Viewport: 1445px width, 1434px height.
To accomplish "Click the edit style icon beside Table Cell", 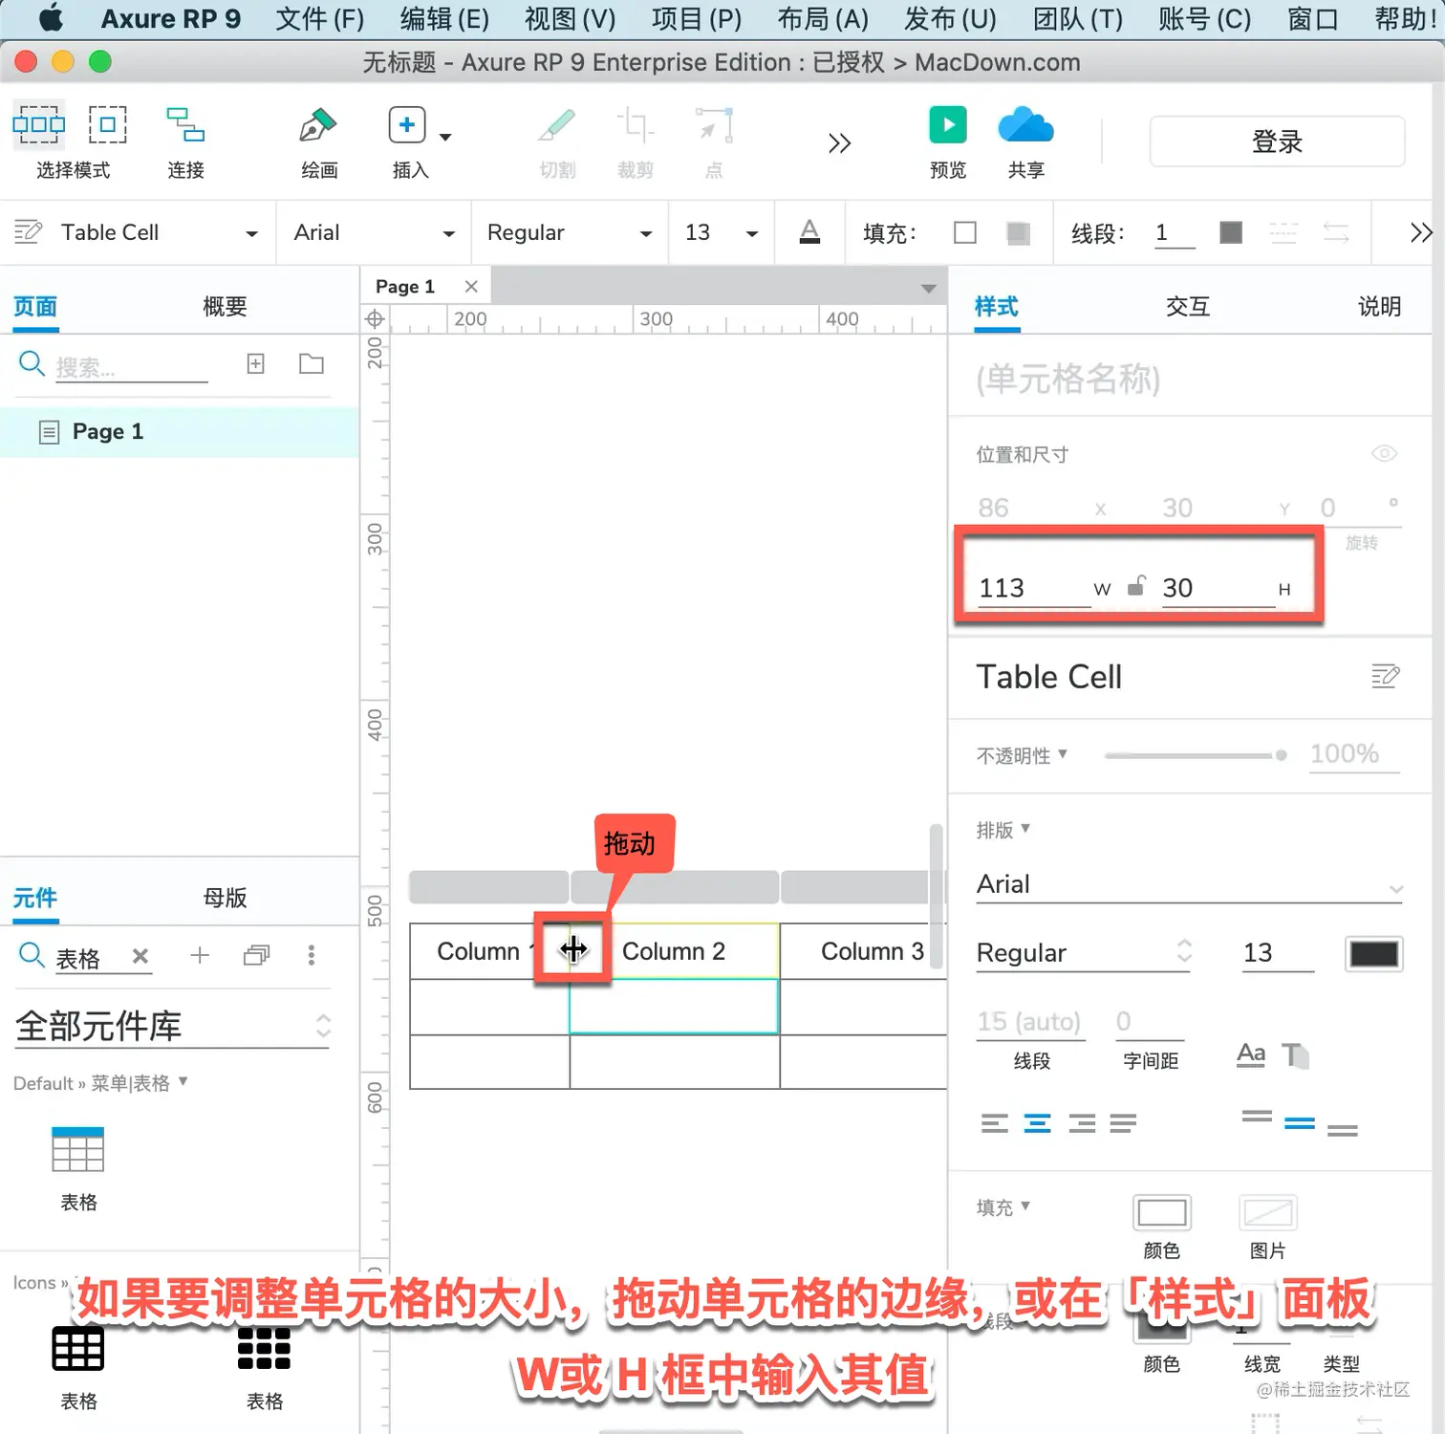I will 1385,677.
